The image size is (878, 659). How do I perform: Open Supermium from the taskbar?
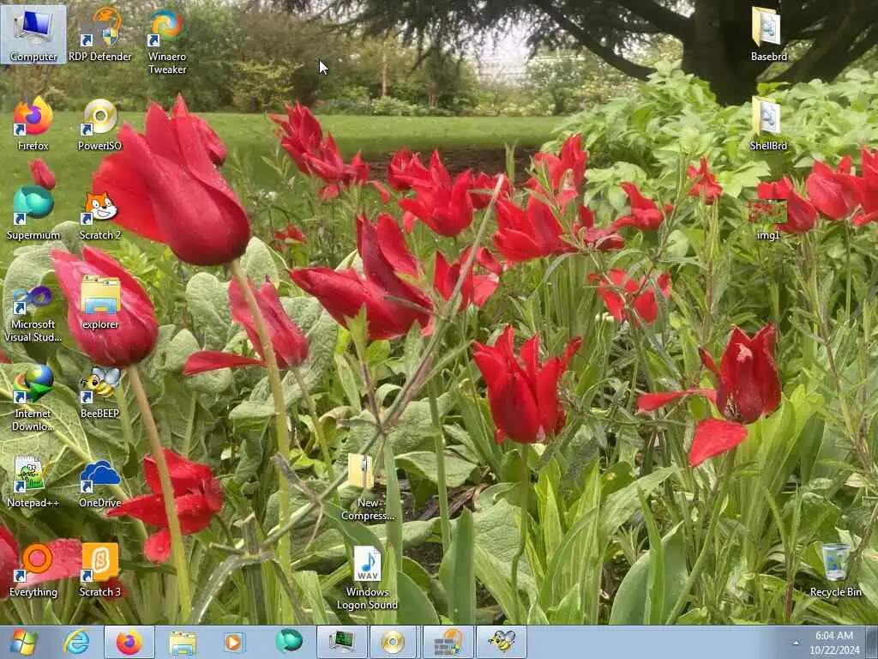pyautogui.click(x=289, y=642)
